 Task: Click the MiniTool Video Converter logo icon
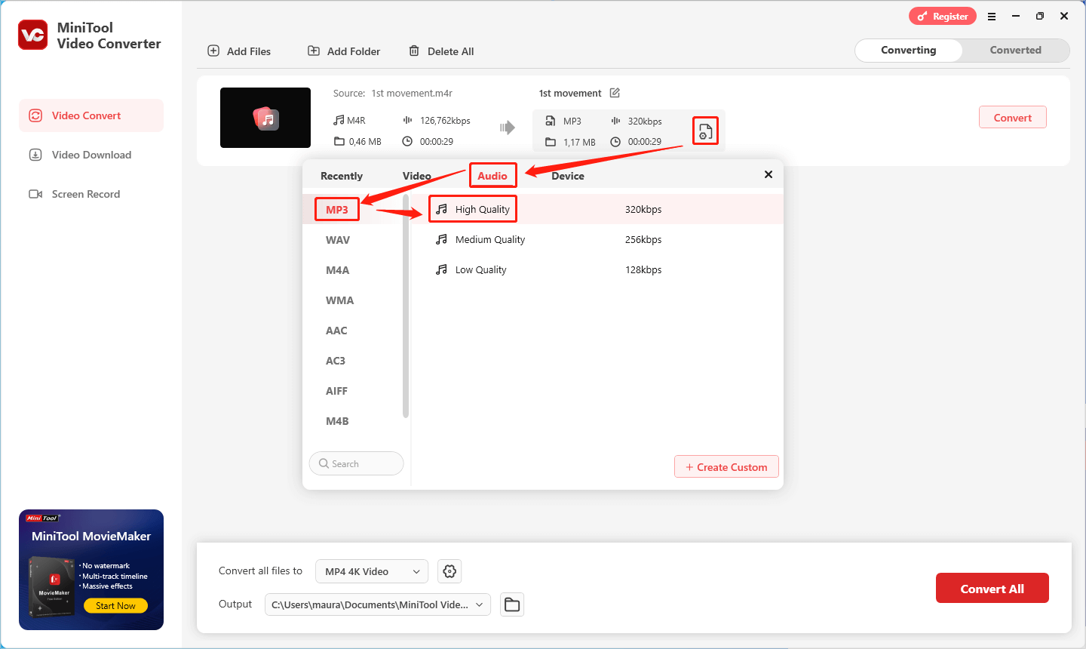(33, 35)
